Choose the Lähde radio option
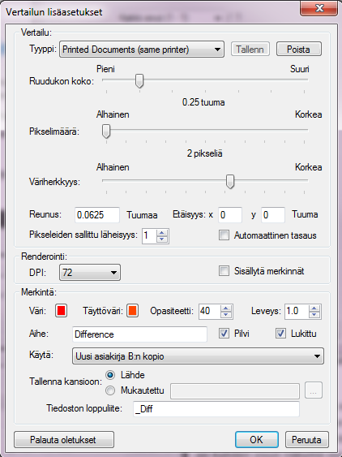Screen dimensions: 342x457 [110, 375]
